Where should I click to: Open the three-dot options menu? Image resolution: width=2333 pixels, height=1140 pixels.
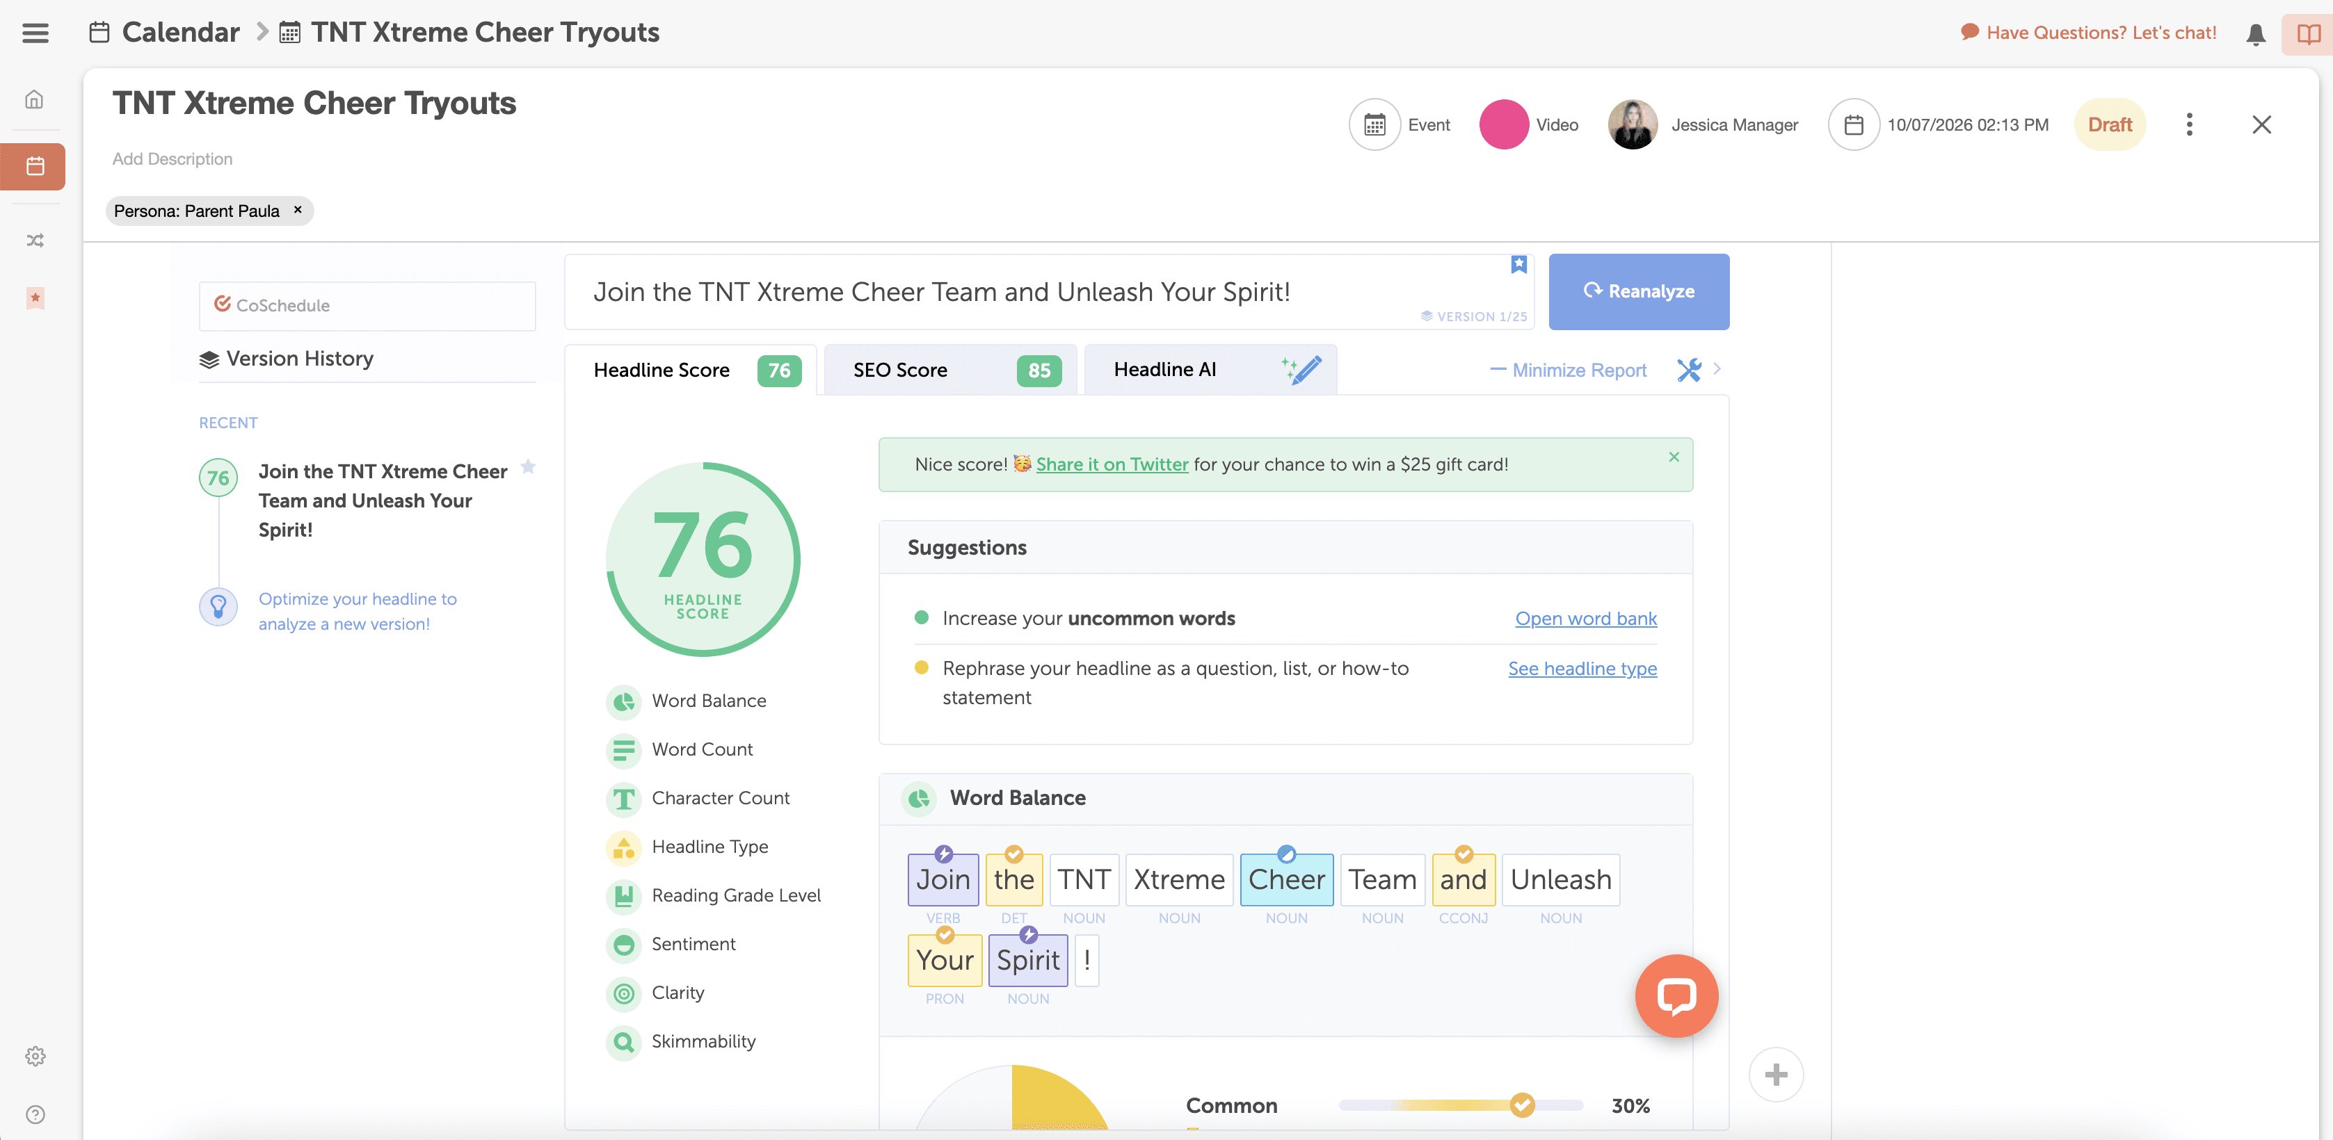2189,125
